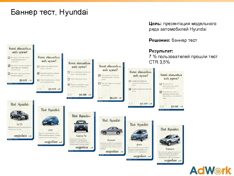Click 'Твой Hyundai:' heading on the ix35 card
Screen dimensions: 234x176
(x=20, y=105)
